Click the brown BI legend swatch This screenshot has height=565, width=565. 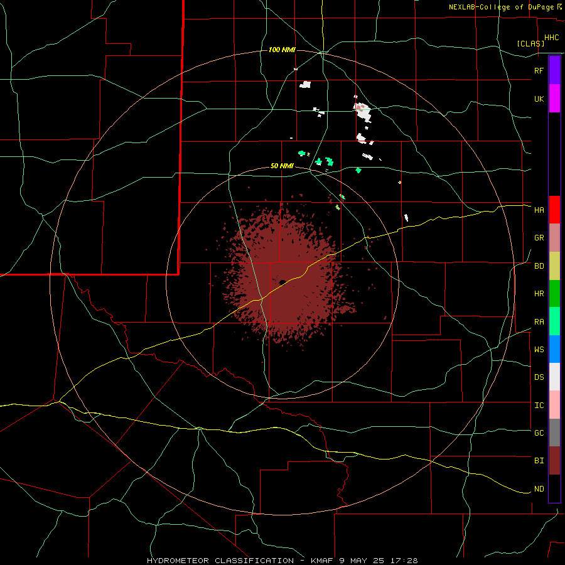554,461
